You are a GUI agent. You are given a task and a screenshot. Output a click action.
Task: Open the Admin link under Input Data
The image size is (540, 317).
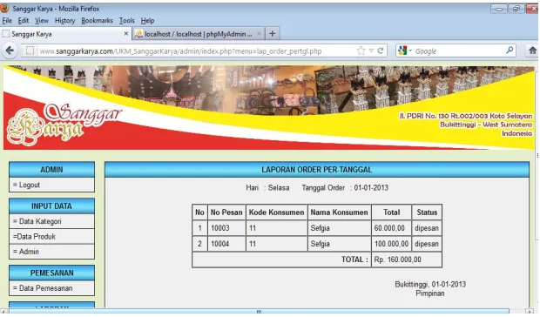click(29, 252)
